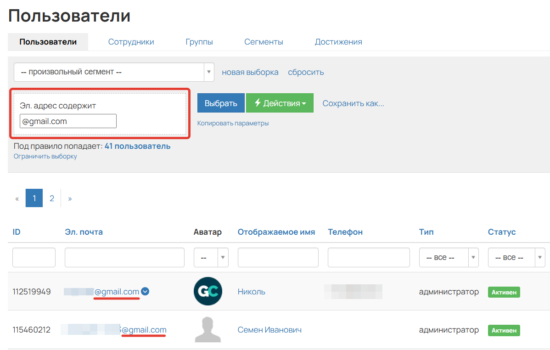This screenshot has height=350, width=550.
Task: Open the Группы tab
Action: click(199, 41)
